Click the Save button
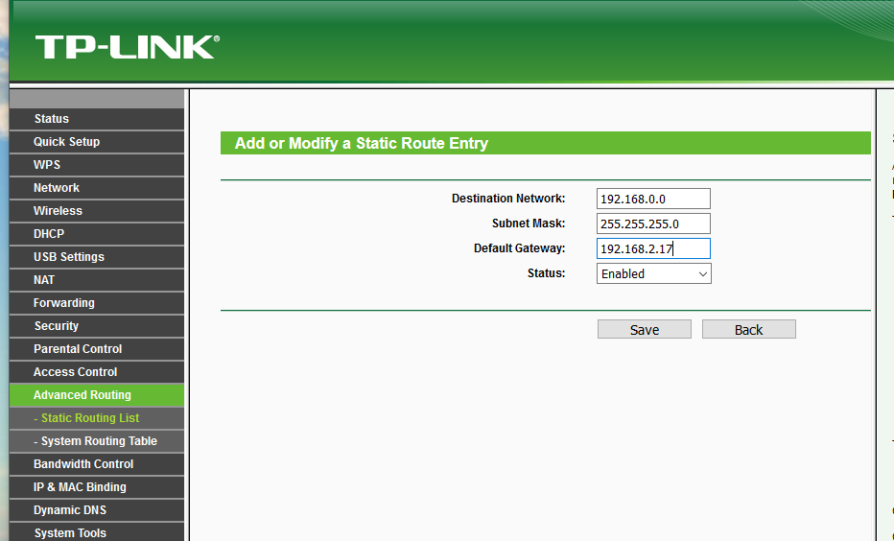The height and width of the screenshot is (541, 894). (x=645, y=330)
